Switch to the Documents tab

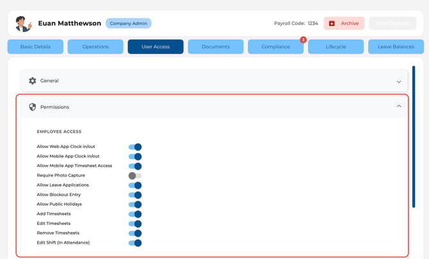click(x=216, y=47)
